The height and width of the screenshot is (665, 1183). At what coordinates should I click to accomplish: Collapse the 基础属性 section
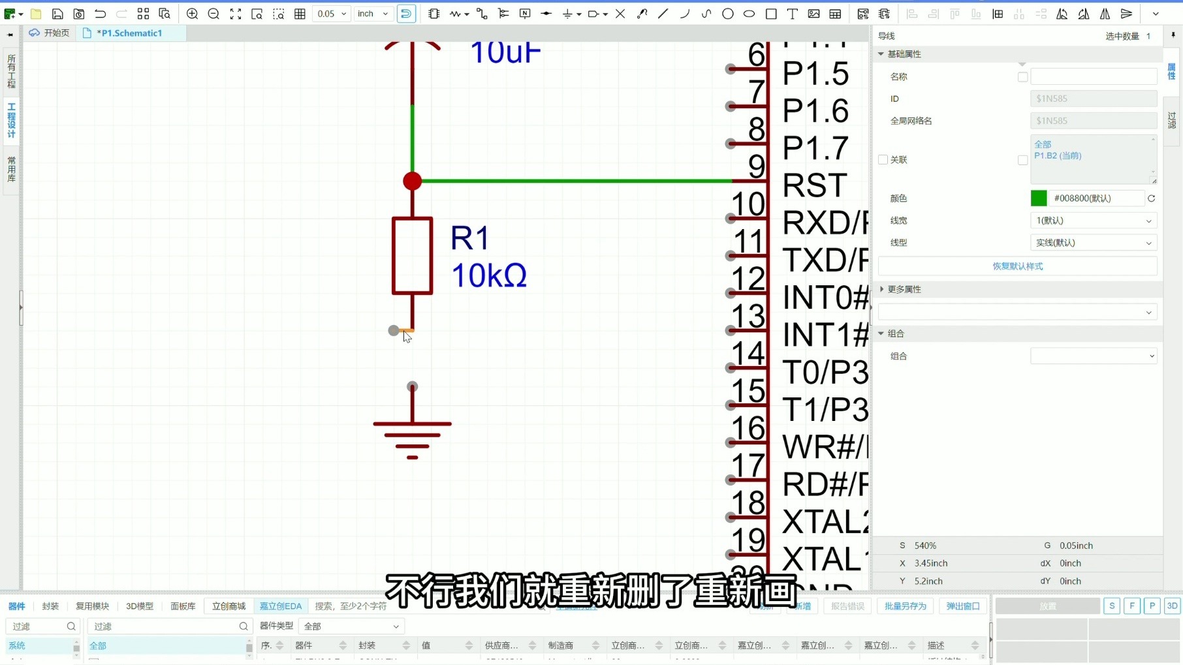[881, 54]
